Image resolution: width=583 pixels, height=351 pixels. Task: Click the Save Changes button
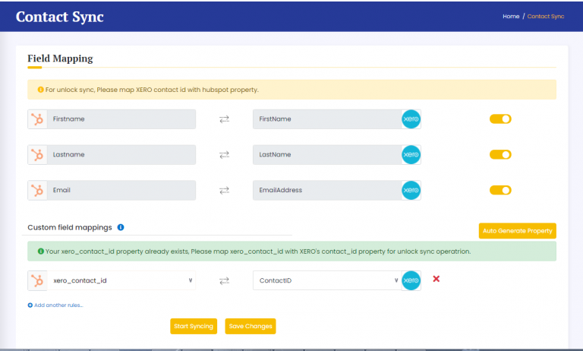click(x=250, y=326)
